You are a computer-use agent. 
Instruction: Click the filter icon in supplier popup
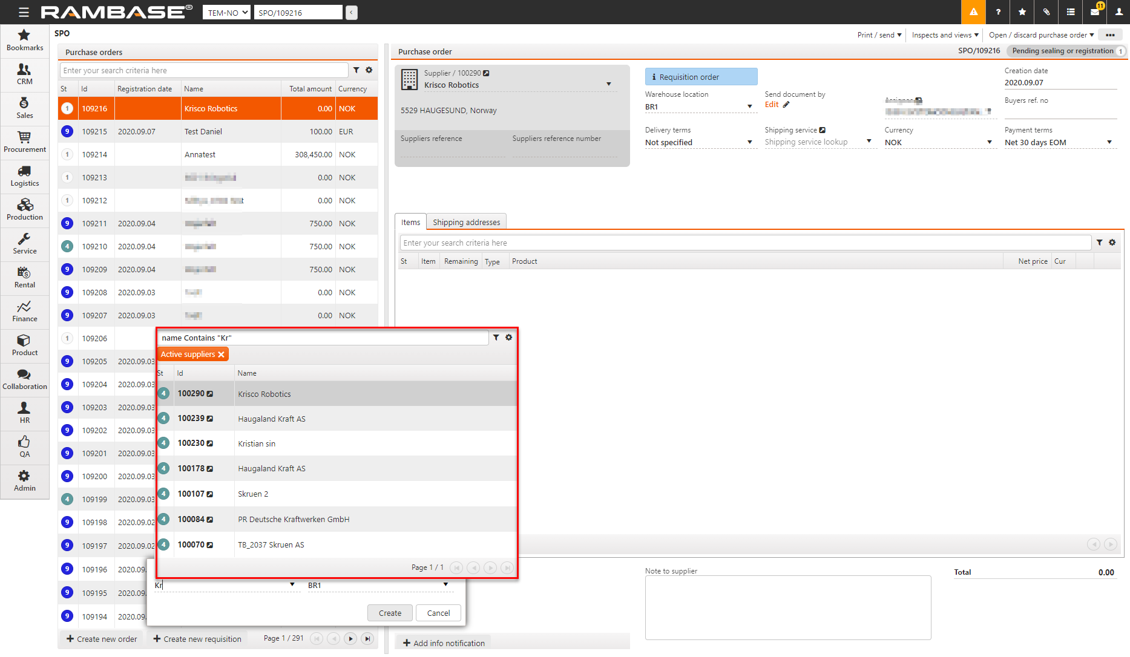(x=496, y=338)
